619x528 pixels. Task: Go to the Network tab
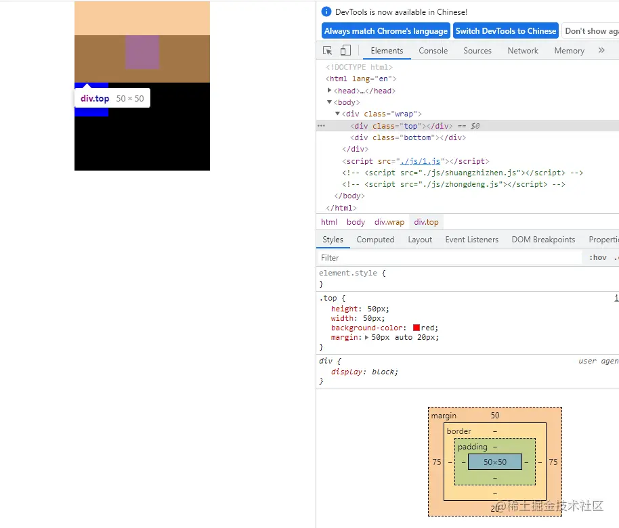(x=523, y=51)
